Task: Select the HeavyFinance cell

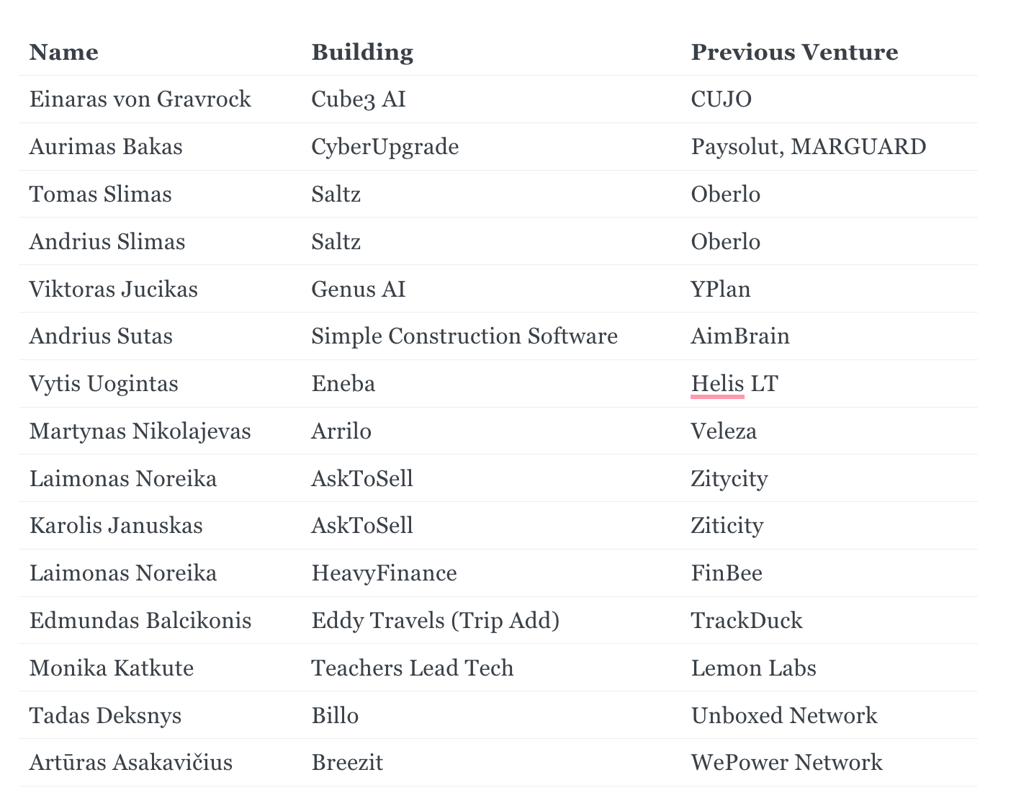Action: [x=384, y=573]
